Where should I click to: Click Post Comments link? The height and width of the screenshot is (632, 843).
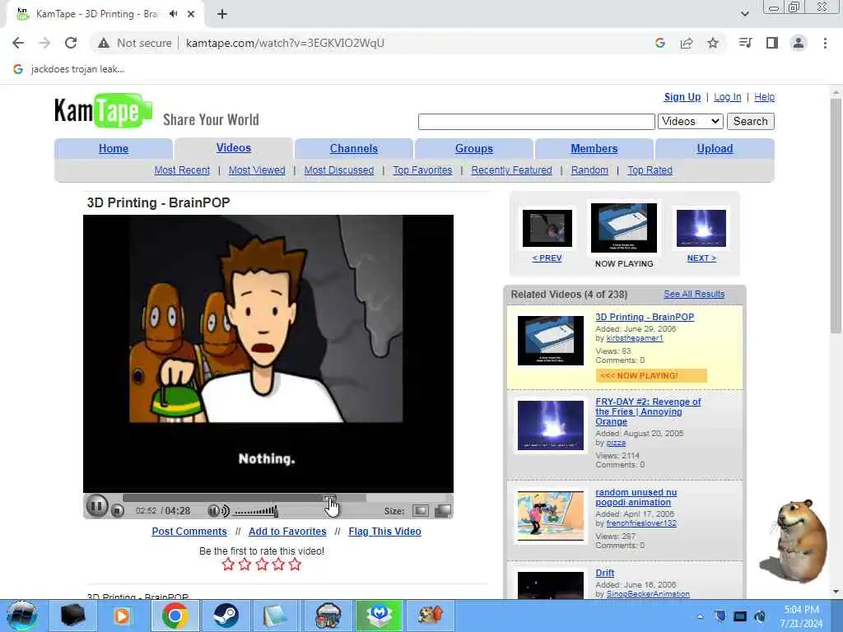pyautogui.click(x=189, y=532)
